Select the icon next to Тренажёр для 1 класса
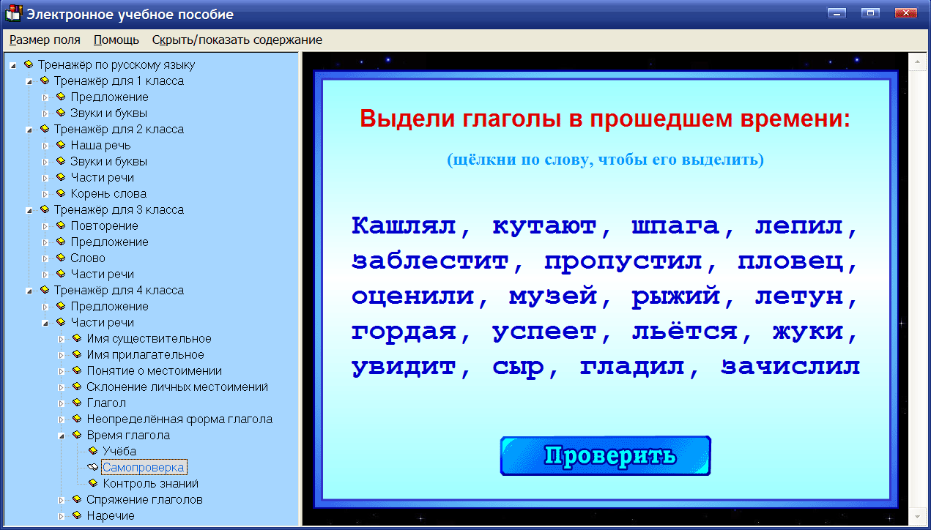This screenshot has height=530, width=931. 45,81
